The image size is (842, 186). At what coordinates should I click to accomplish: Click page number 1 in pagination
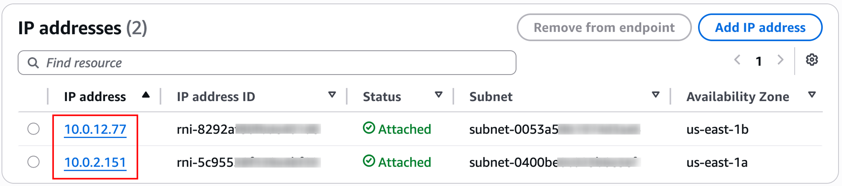click(759, 61)
